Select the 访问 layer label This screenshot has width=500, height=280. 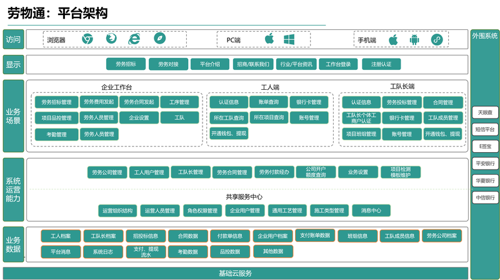click(13, 39)
